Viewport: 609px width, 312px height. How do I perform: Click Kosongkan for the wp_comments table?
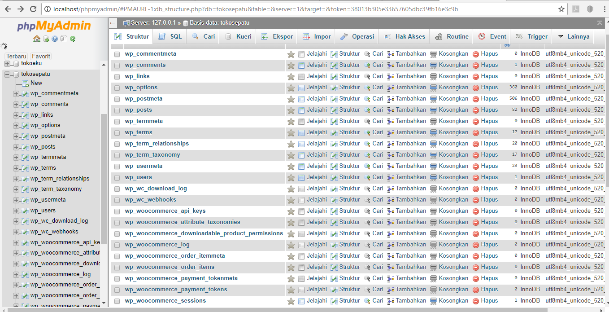453,65
